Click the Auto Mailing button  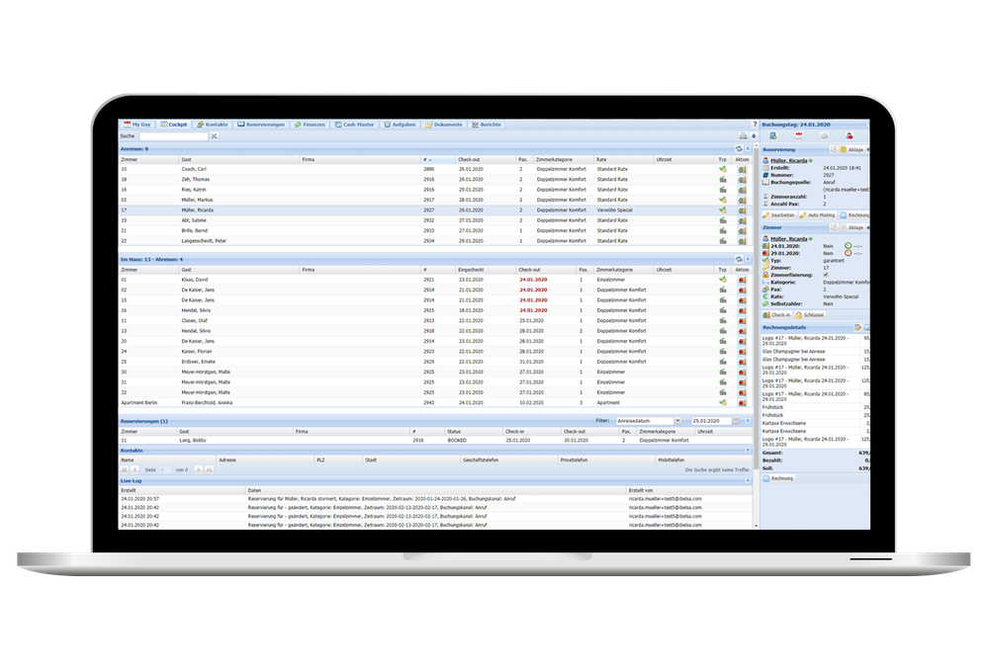coord(818,215)
